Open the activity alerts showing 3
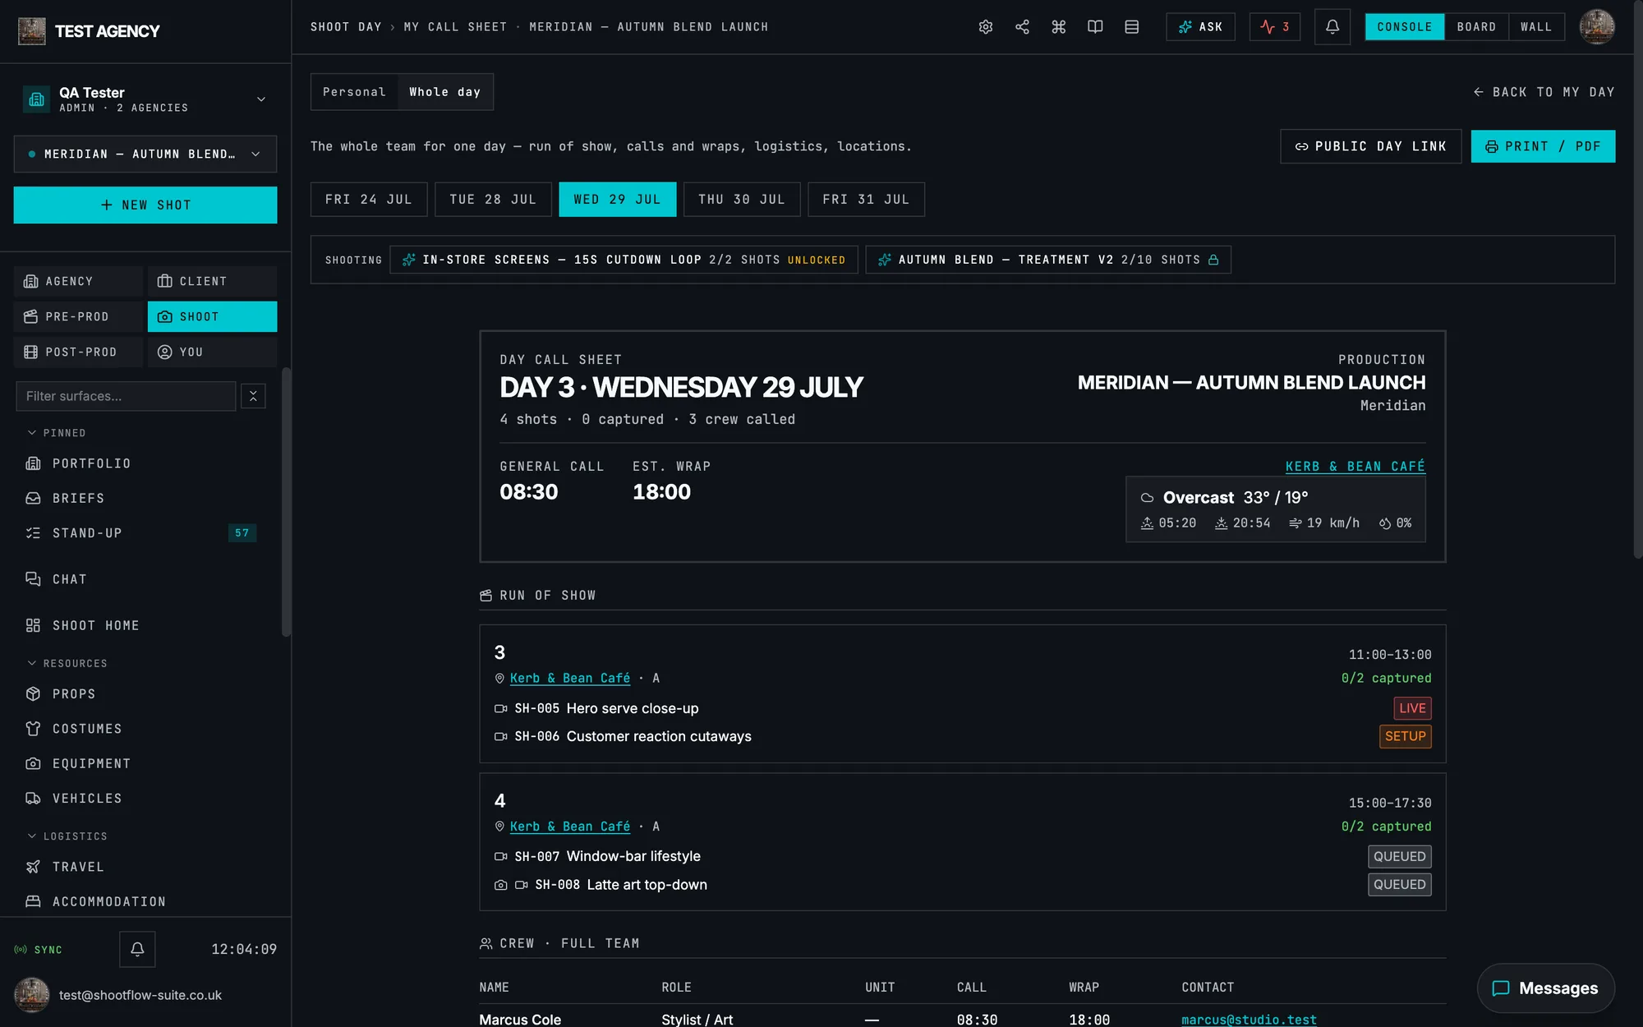 click(1274, 27)
